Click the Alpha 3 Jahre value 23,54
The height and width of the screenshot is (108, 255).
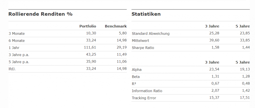pos(214,69)
